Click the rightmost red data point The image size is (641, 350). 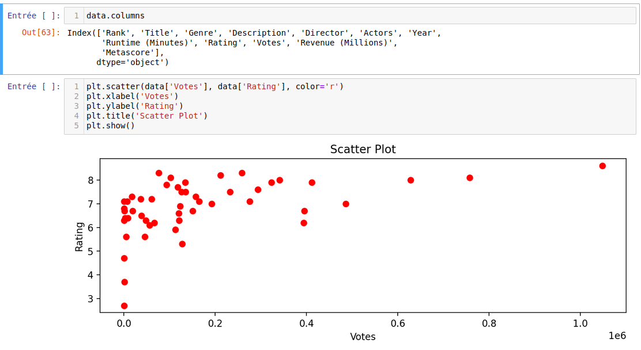pyautogui.click(x=602, y=166)
